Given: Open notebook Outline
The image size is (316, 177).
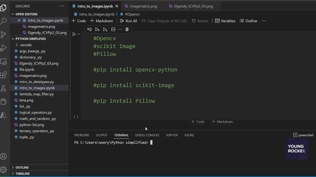Looking at the screenshot, I should (x=248, y=21).
